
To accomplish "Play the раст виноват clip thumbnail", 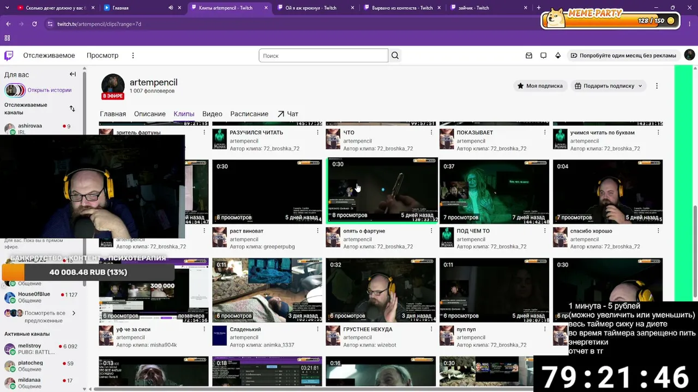I will pos(267,192).
